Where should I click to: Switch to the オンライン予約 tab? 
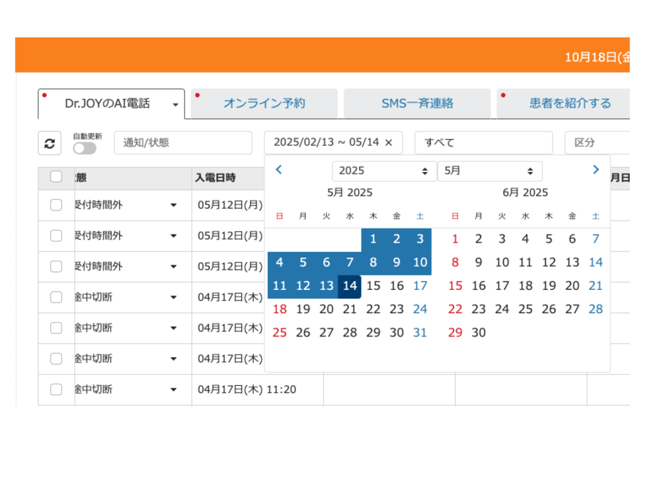264,104
